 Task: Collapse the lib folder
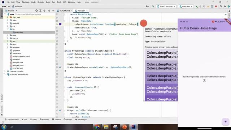tap(8, 29)
